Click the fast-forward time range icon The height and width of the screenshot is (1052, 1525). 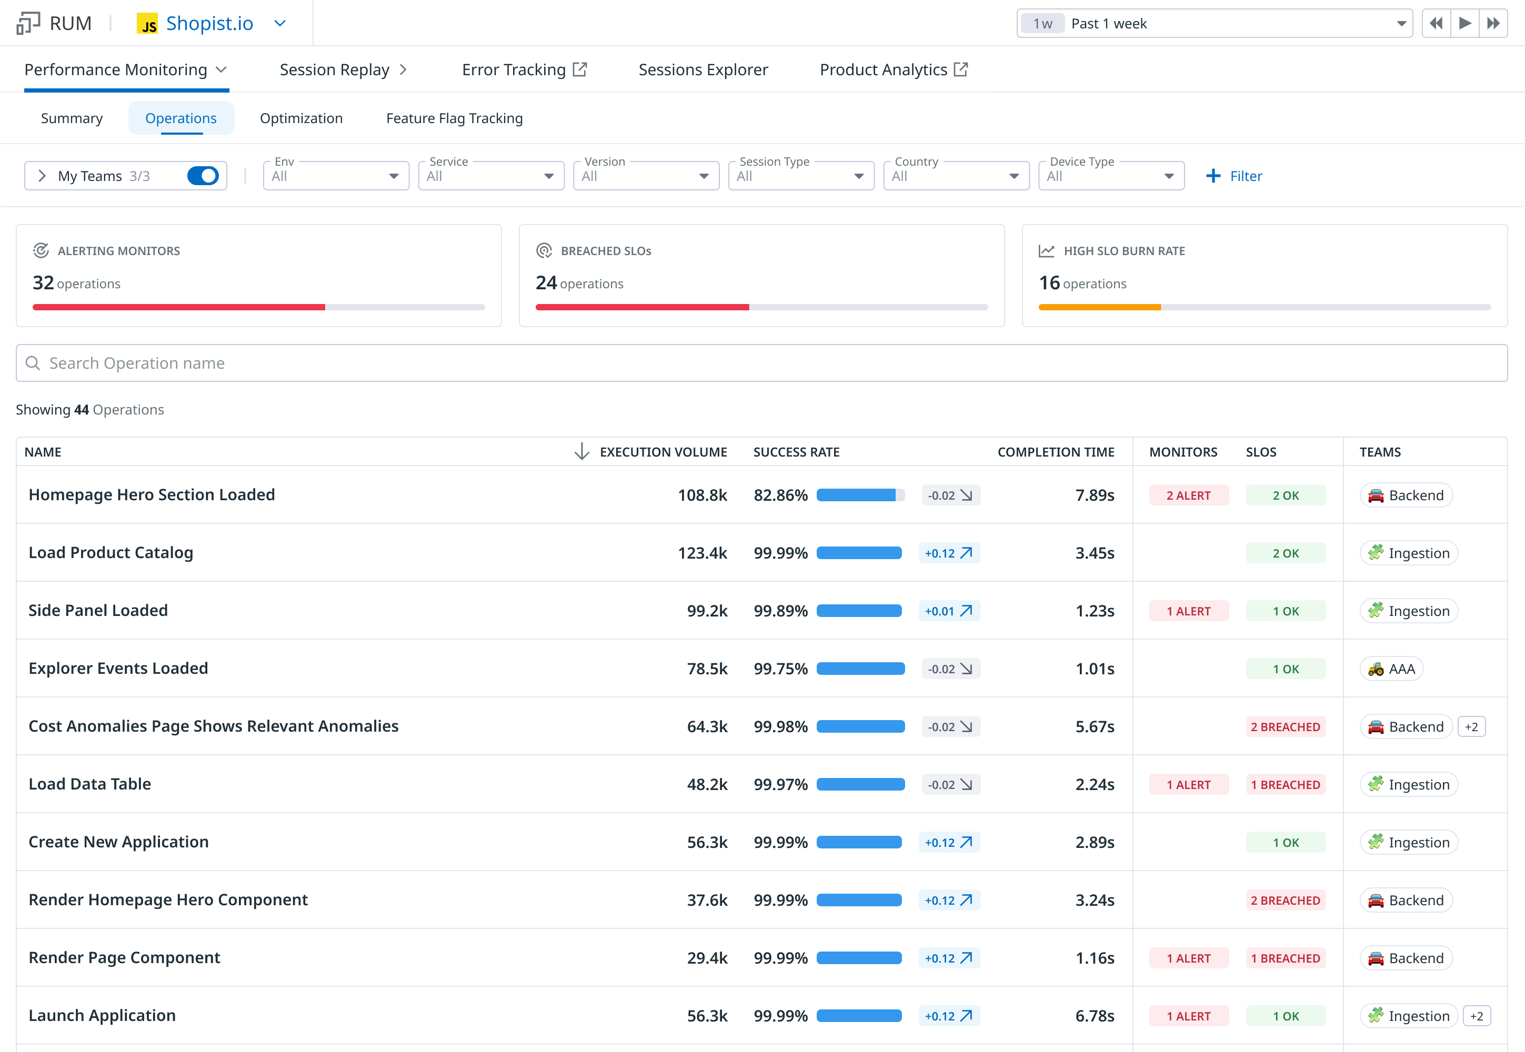click(x=1493, y=24)
